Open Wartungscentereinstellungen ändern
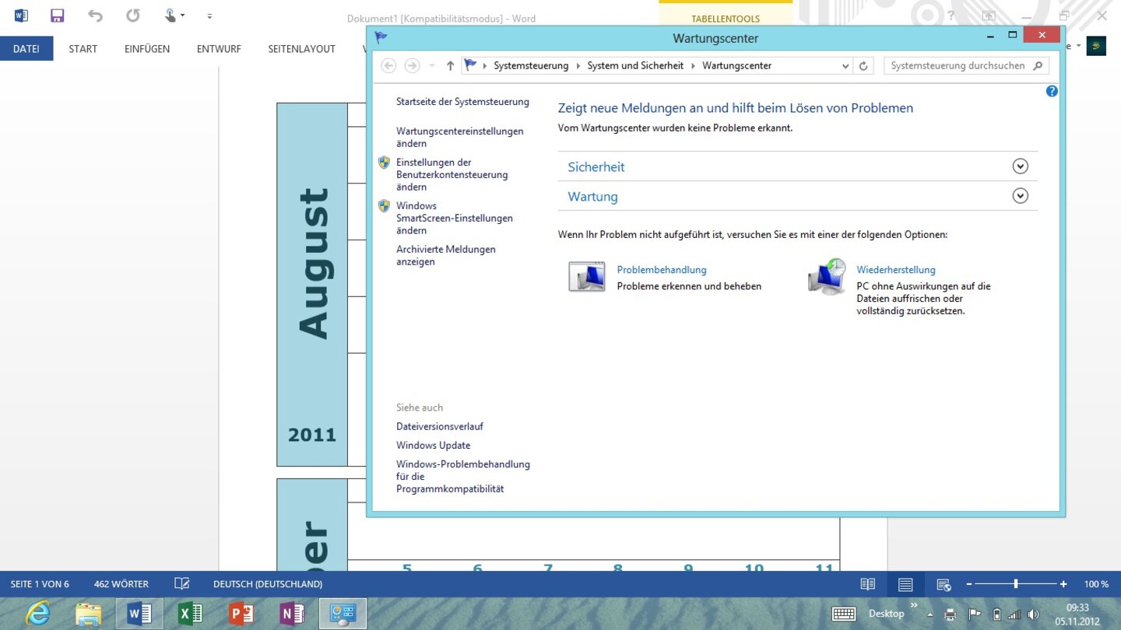 tap(459, 138)
